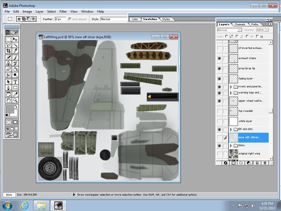Hide the exhaust stains layer

pos(219,58)
